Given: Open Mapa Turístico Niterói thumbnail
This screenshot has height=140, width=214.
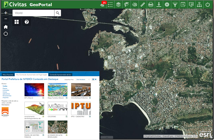Looking at the screenshot, I should [58, 90].
